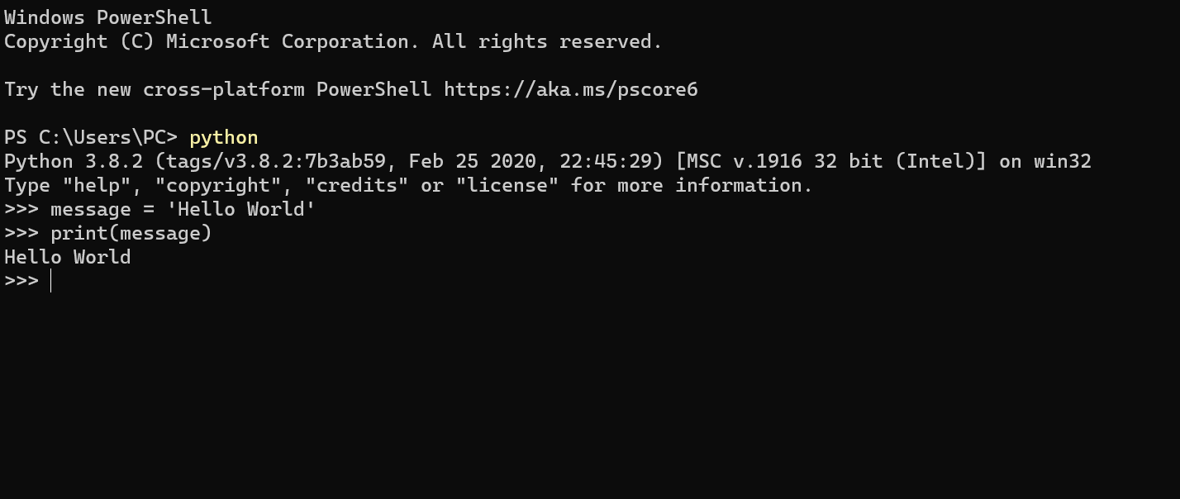Click the yellow python command text
The image size is (1180, 499).
(224, 137)
